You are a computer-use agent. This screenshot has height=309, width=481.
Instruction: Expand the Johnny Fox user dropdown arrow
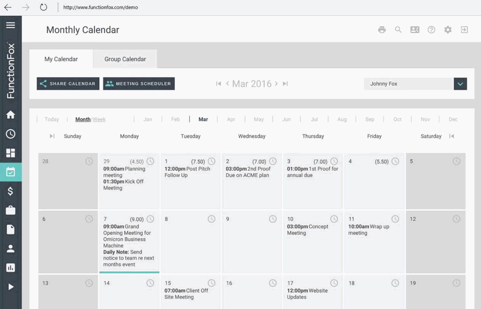tap(460, 84)
